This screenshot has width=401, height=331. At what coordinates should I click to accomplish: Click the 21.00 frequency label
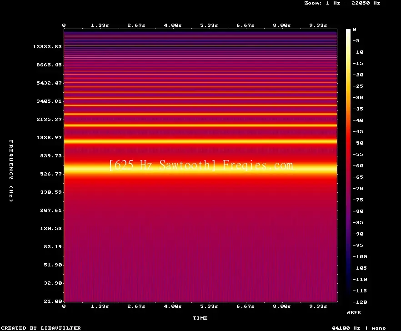(x=53, y=301)
